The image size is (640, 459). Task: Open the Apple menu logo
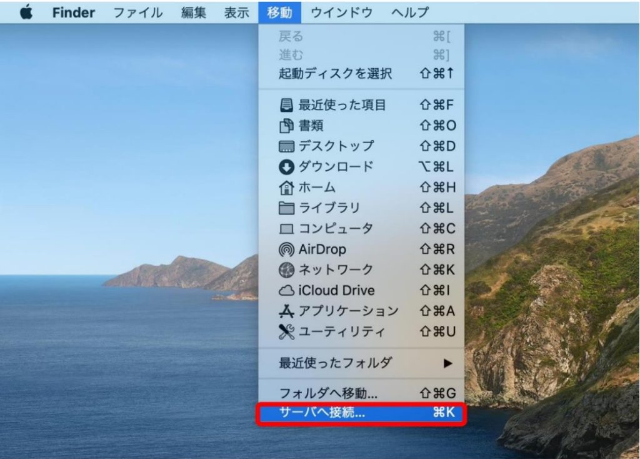tap(26, 13)
